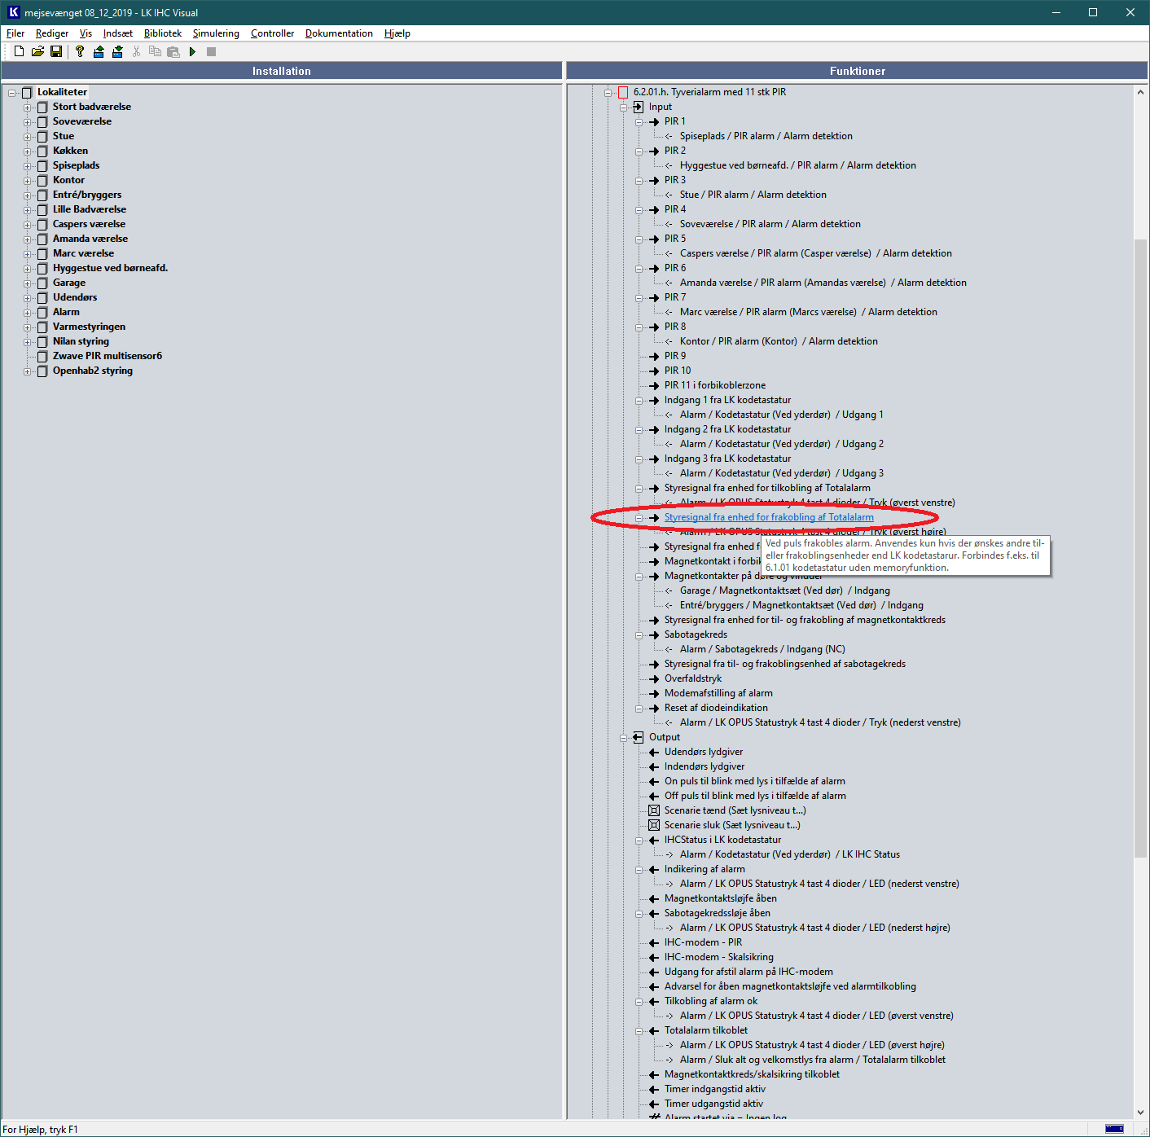Start simulation with the green play icon
Viewport: 1150px width, 1137px height.
(192, 51)
